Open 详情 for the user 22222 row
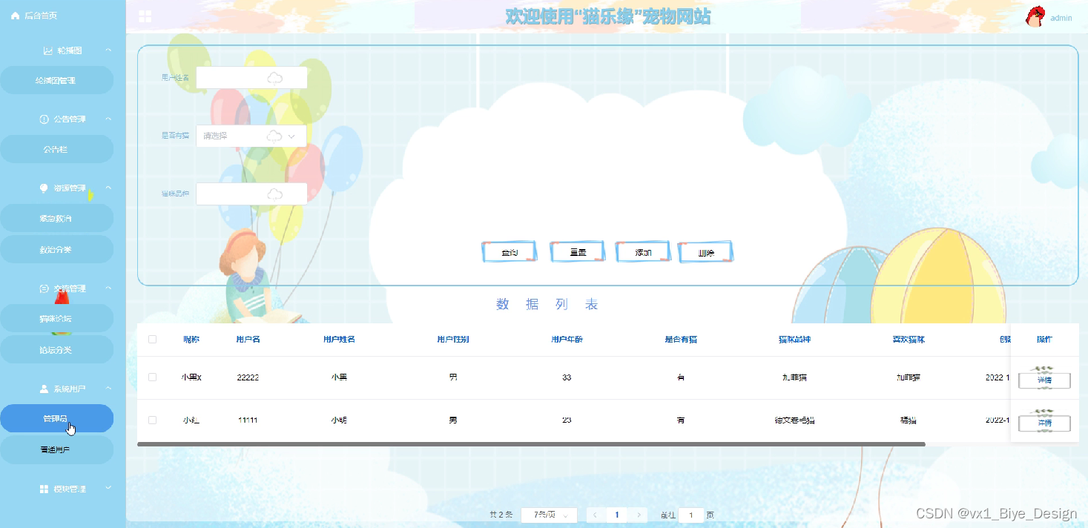Image resolution: width=1088 pixels, height=528 pixels. point(1044,380)
